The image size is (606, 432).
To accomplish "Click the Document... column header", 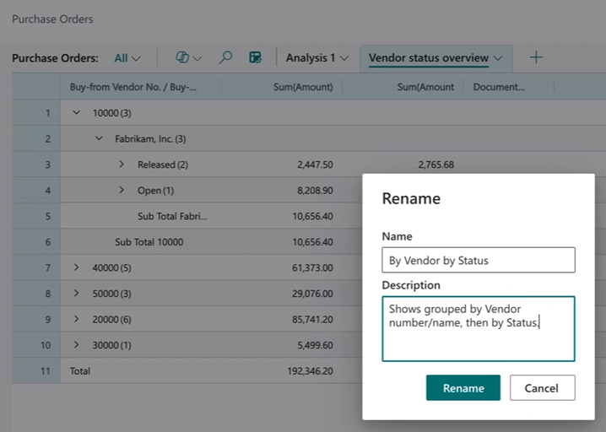I will coord(499,87).
